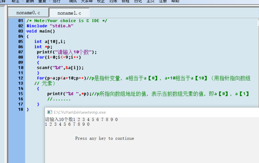Click the 'for(i=0;i<=9;i++)' line
Image resolution: width=259 pixels, height=163 pixels.
coord(59,57)
